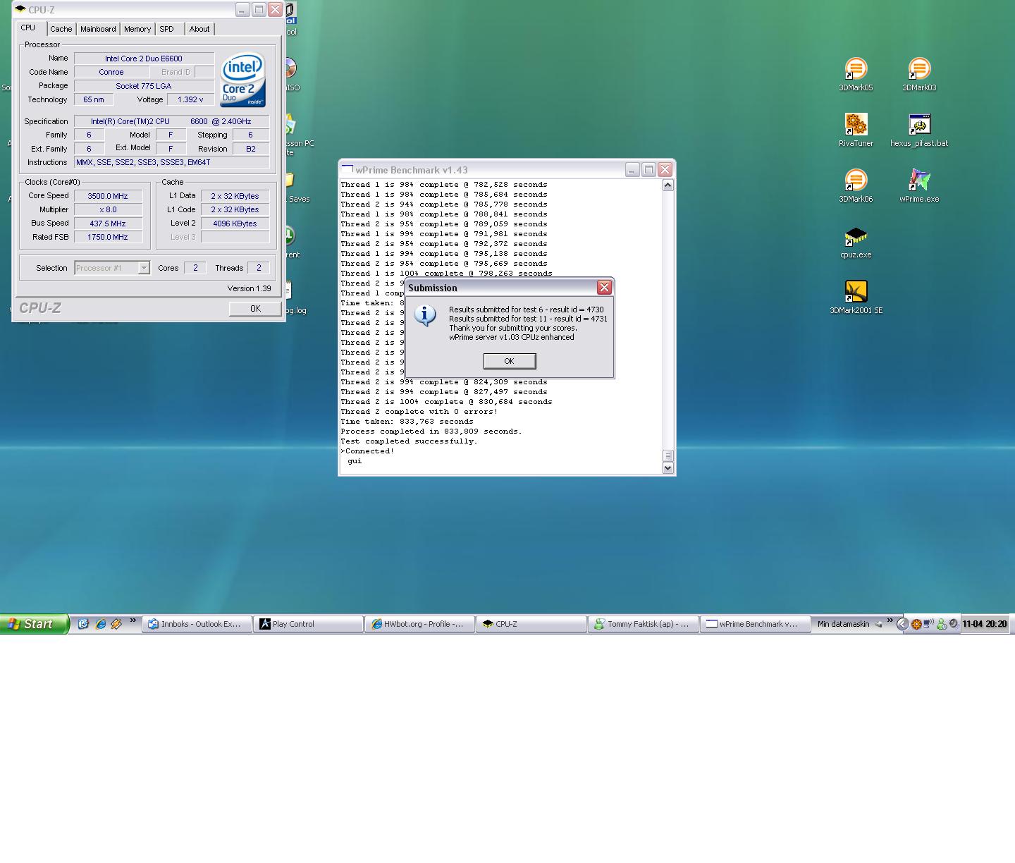Screen dimensions: 1015x863
Task: Click the wPrime scrollbar down arrow
Action: (x=668, y=467)
